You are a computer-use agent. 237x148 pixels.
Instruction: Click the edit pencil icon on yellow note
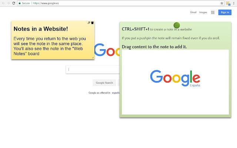pyautogui.click(x=89, y=23)
